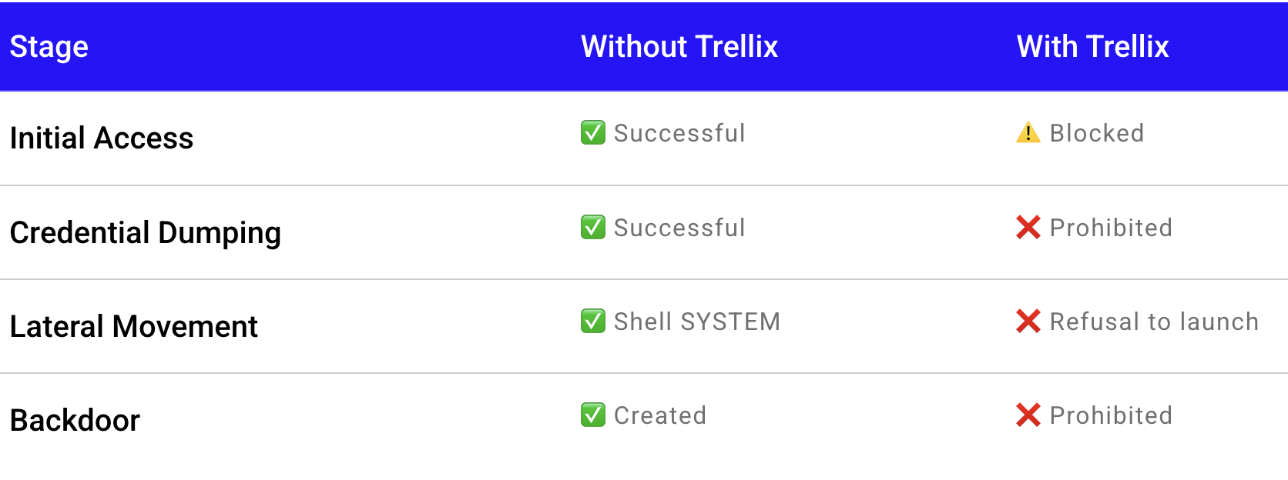
Task: Click the Shell SYSTEM result text
Action: point(697,322)
